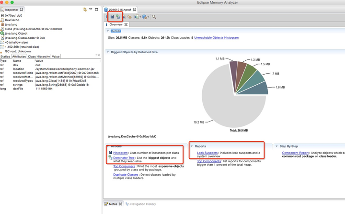The width and height of the screenshot is (345, 214).
Task: Select the 20161215.hprof editor tab
Action: 120,10
